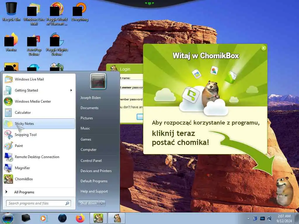Open Control Panel from Start menu
Image resolution: width=299 pixels, height=224 pixels.
91,161
